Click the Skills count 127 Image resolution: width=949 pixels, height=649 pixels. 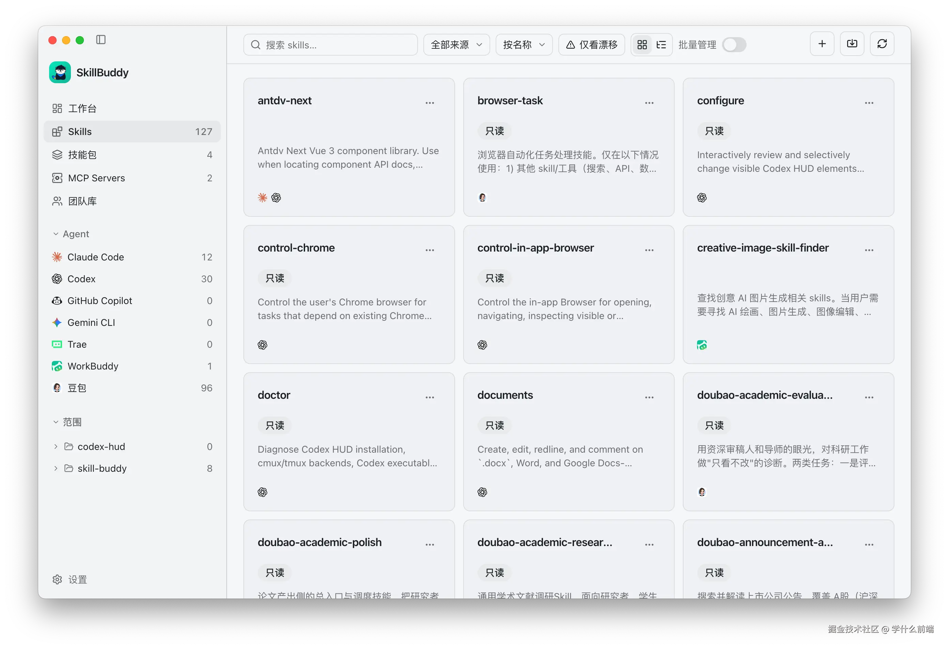pyautogui.click(x=204, y=132)
